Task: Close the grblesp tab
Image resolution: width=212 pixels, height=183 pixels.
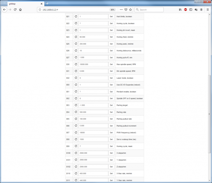Action: click(x=41, y=4)
